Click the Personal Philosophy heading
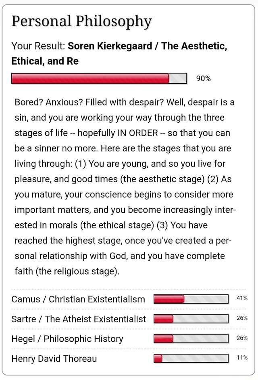258x380 pixels. click(x=81, y=21)
